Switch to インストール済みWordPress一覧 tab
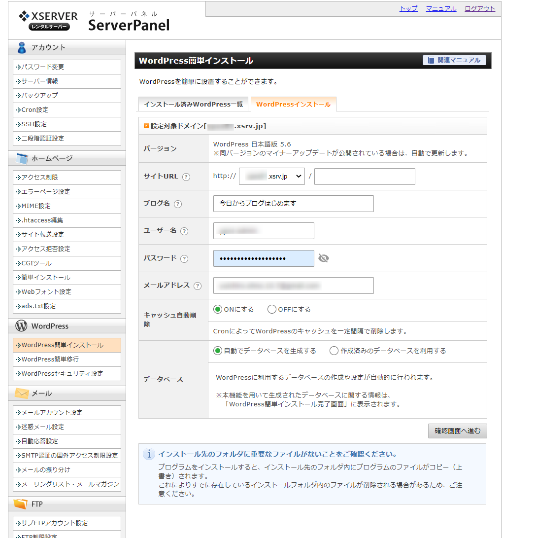536x538 pixels. click(x=193, y=104)
